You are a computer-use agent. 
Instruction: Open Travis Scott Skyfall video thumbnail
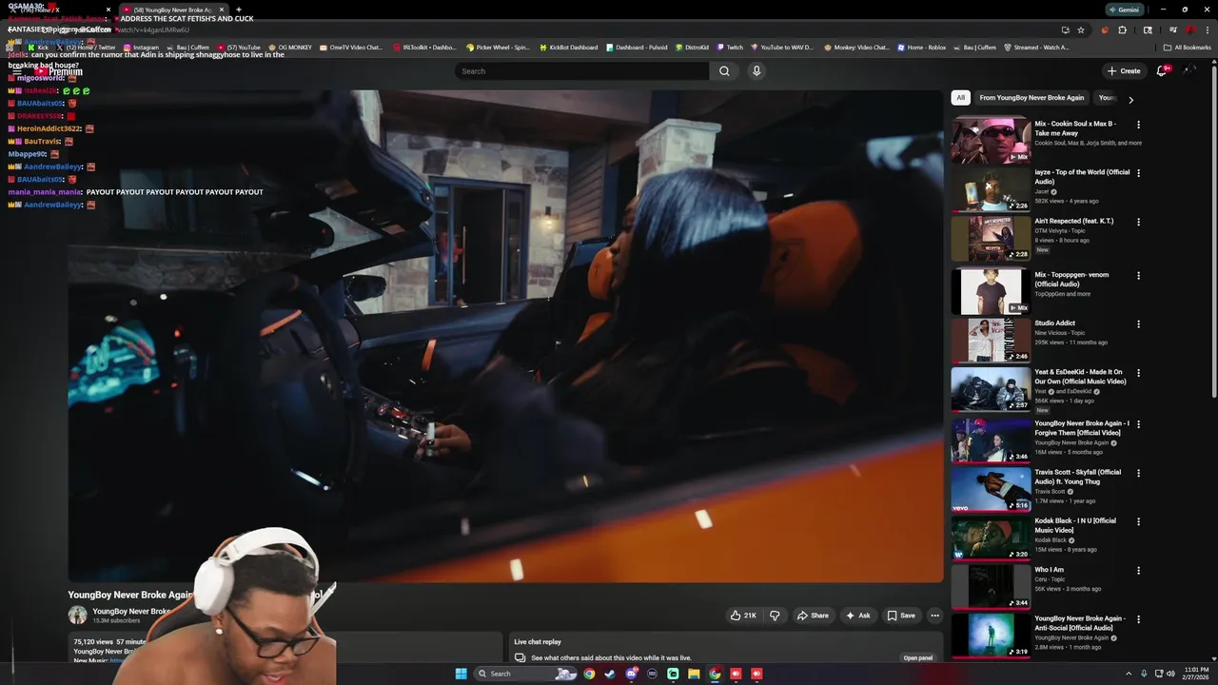click(991, 489)
